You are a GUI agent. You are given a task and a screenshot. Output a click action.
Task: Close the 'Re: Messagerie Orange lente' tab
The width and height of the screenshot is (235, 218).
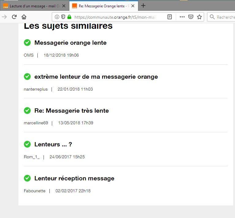click(133, 6)
